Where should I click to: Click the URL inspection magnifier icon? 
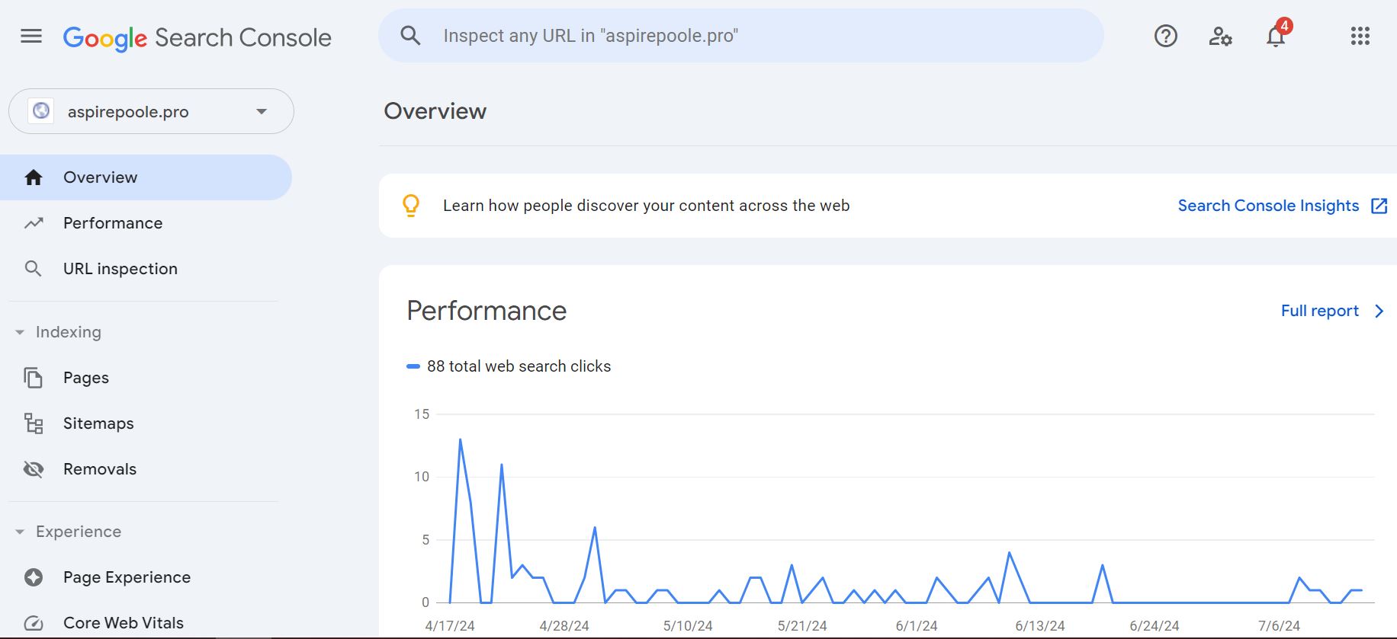pos(33,269)
